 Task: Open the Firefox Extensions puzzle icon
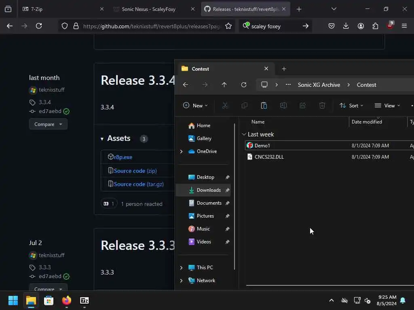[375, 26]
